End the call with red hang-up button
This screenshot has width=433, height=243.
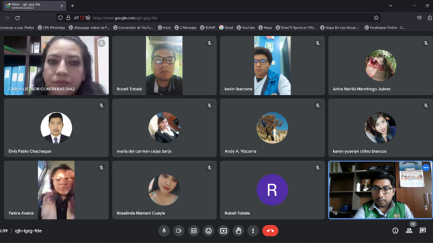click(x=270, y=230)
